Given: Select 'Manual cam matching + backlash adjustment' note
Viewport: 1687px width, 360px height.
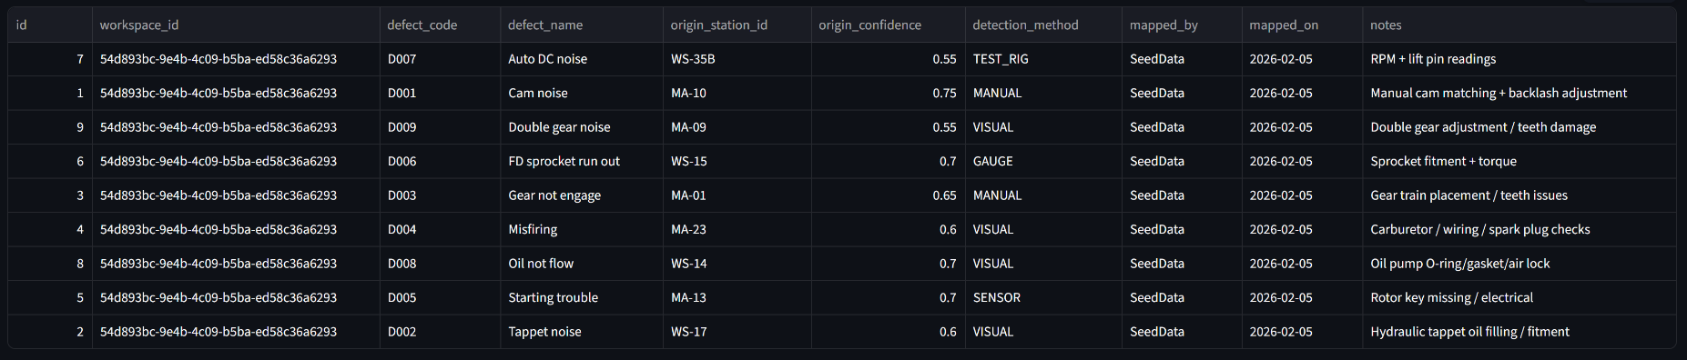Looking at the screenshot, I should click(1519, 93).
